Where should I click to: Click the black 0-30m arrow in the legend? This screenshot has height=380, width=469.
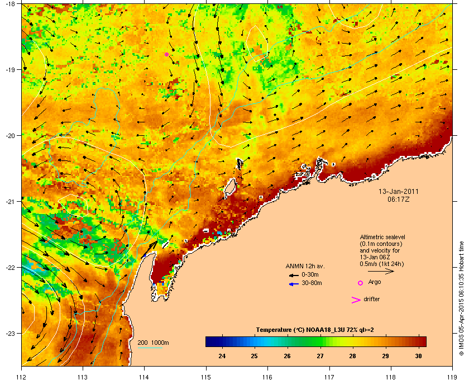[294, 275]
